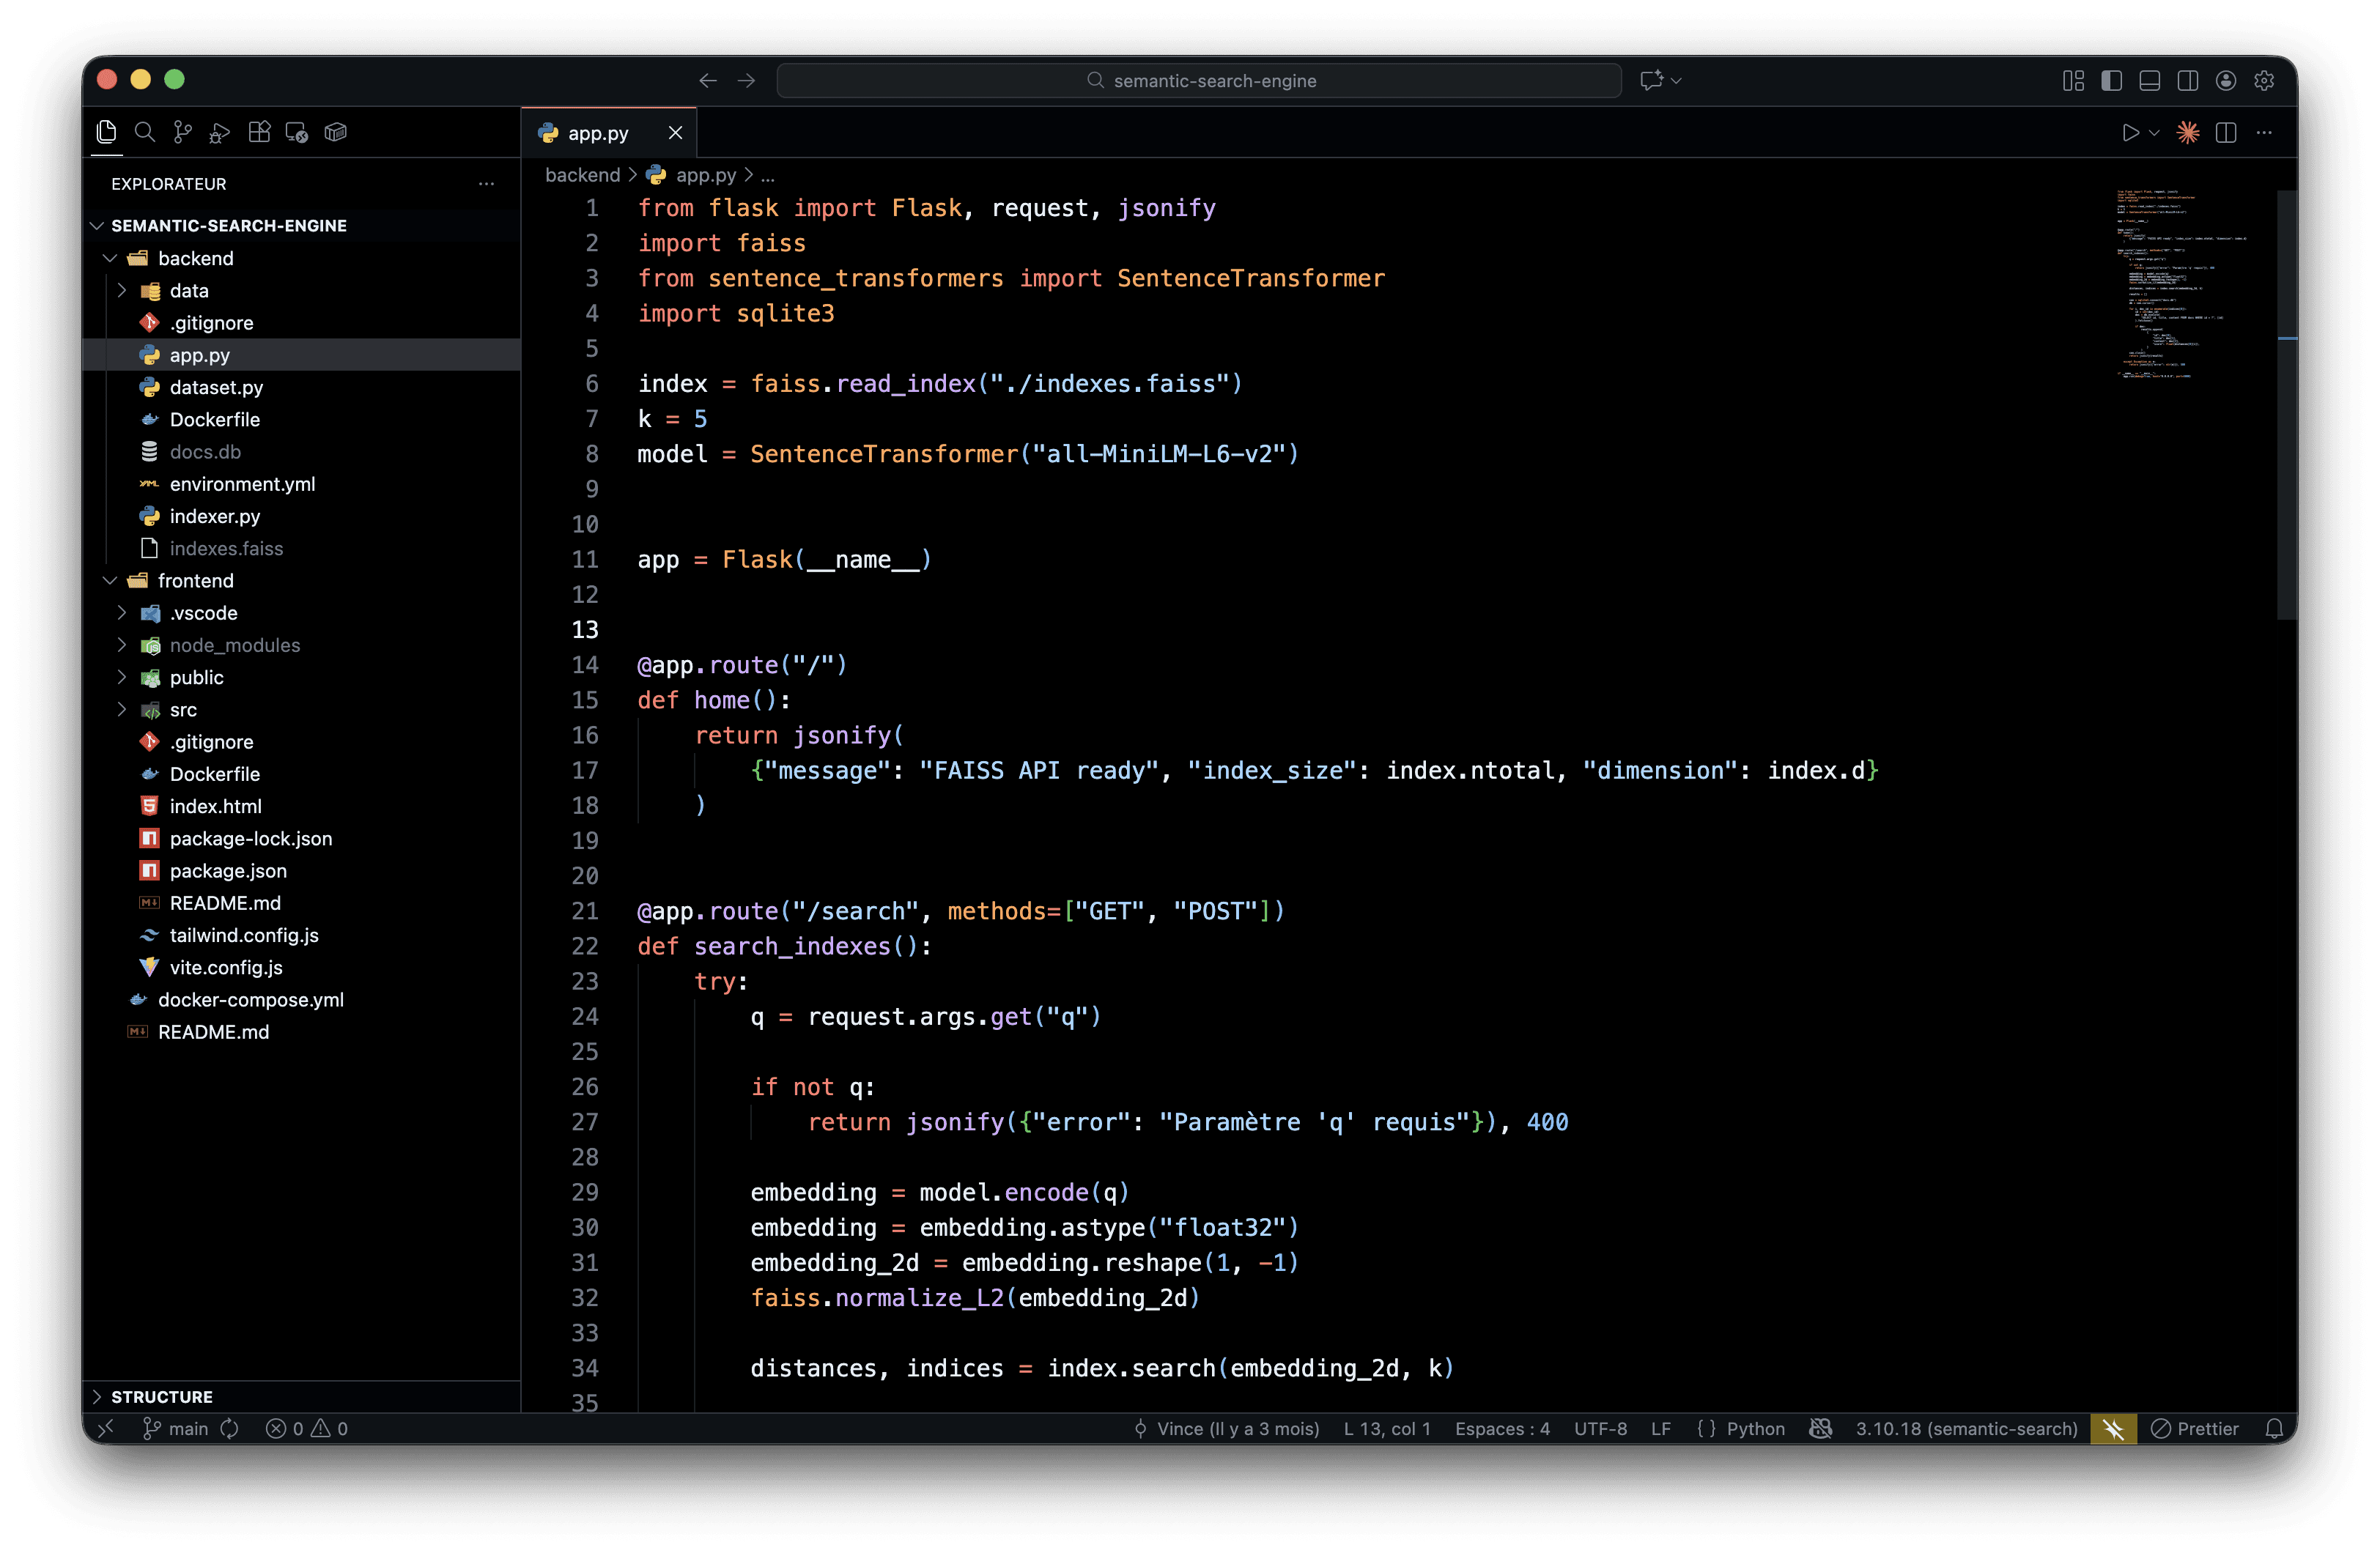Click the Python language mode in status bar

click(1754, 1428)
